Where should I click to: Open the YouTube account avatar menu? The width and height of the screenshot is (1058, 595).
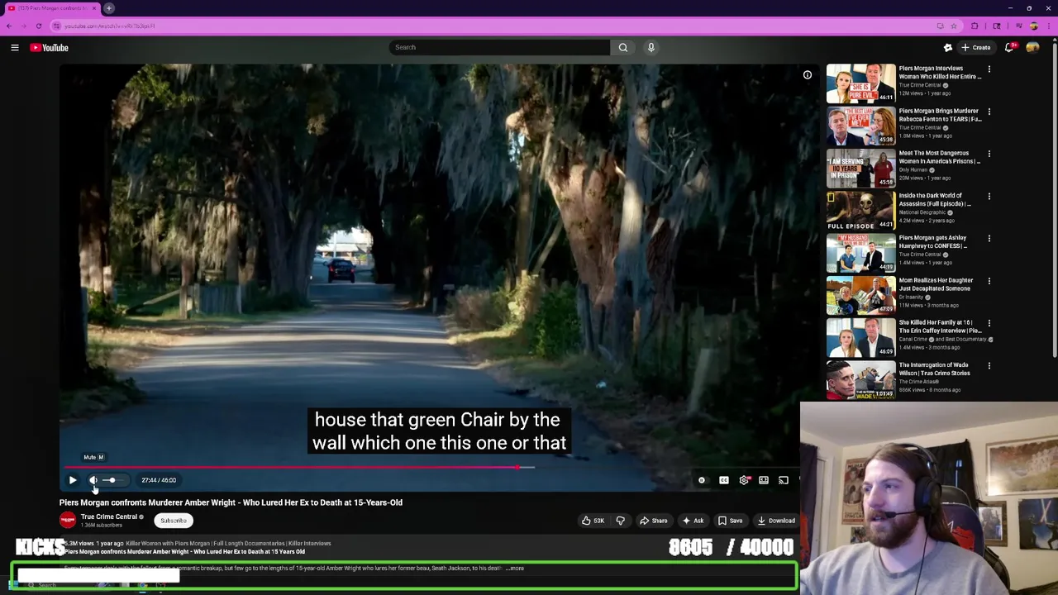click(x=1032, y=48)
